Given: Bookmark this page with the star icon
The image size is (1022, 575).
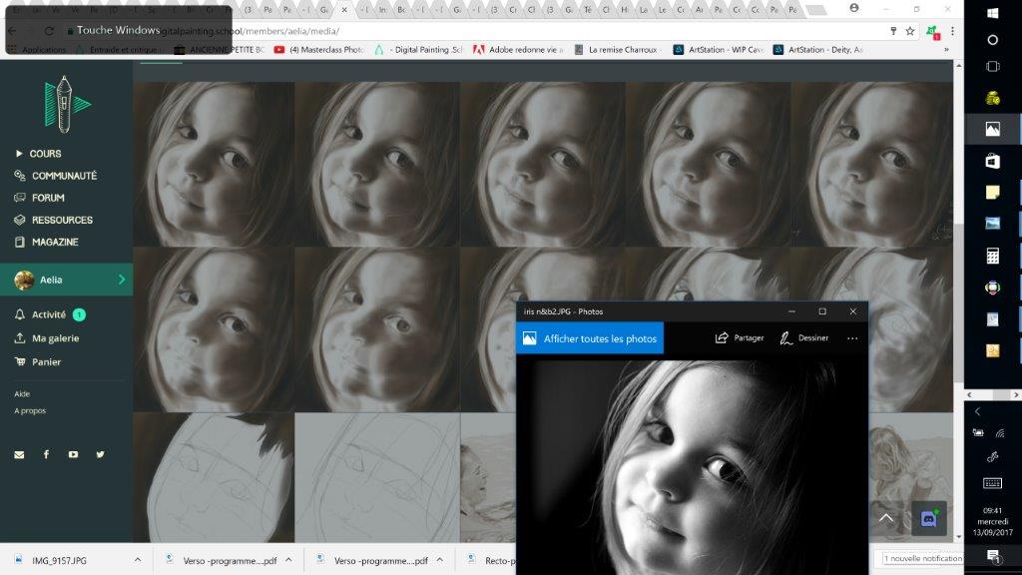Looking at the screenshot, I should point(910,31).
